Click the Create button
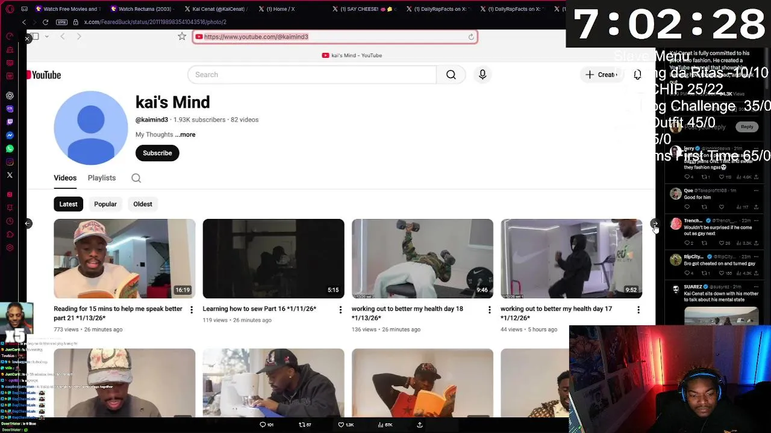Viewport: 771px width, 433px height. 602,75
